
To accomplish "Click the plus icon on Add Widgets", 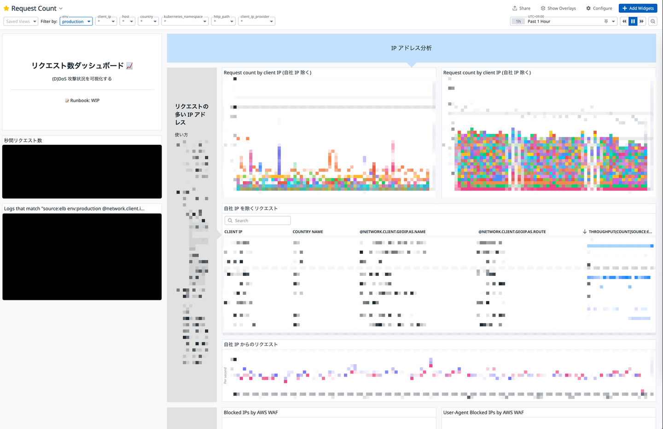I will tap(625, 8).
